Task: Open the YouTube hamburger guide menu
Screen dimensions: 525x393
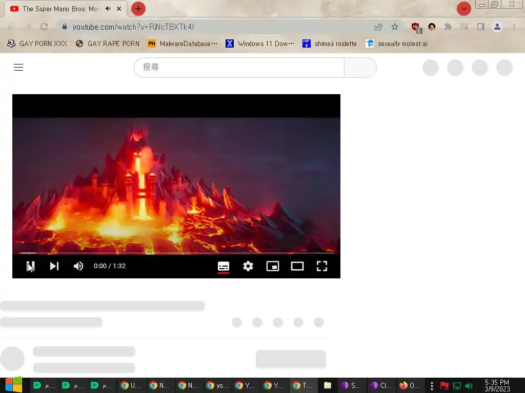Action: pyautogui.click(x=18, y=67)
